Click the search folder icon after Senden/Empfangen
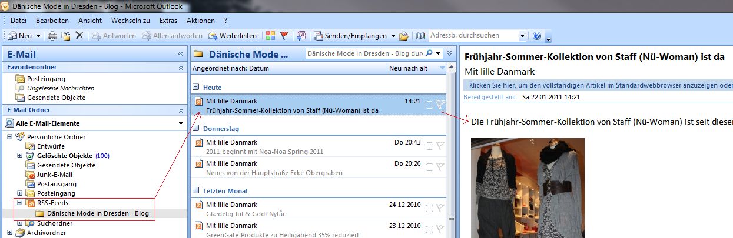 [x=403, y=36]
